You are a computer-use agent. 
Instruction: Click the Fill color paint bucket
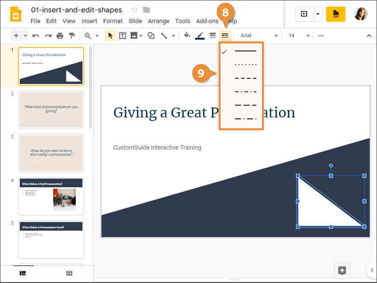point(187,36)
